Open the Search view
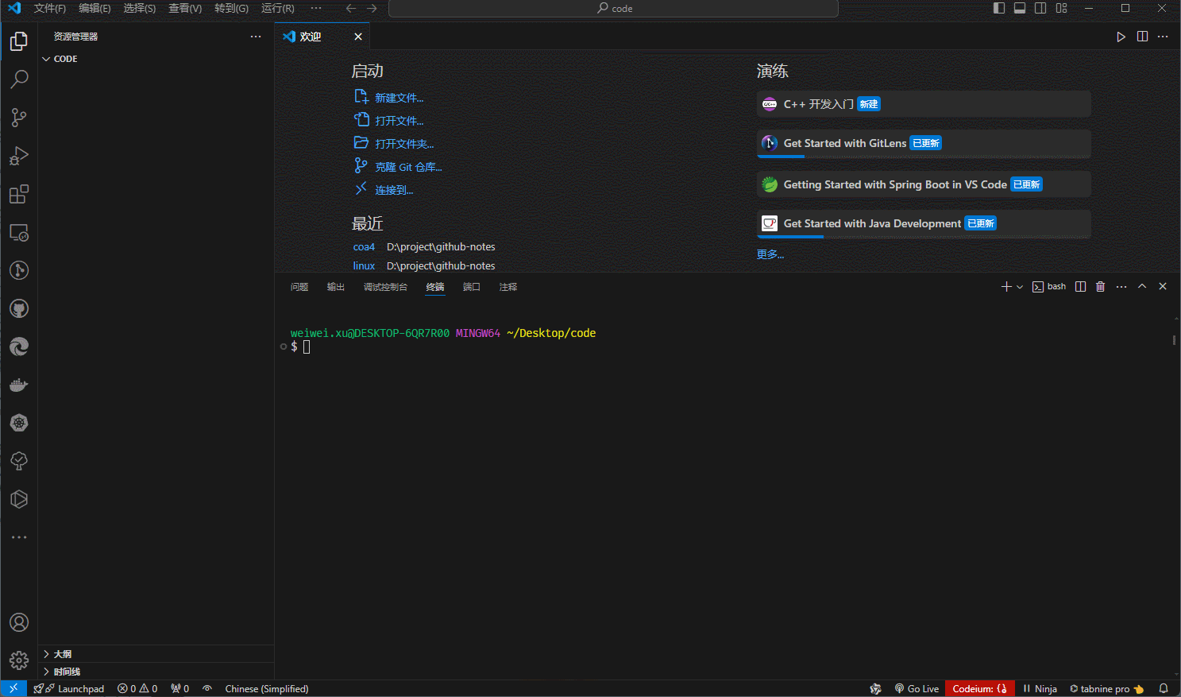 19,79
